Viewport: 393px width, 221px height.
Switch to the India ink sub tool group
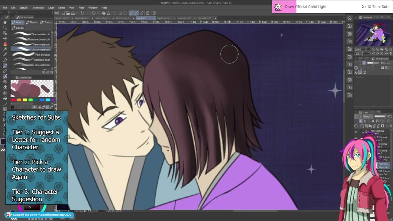click(18, 28)
